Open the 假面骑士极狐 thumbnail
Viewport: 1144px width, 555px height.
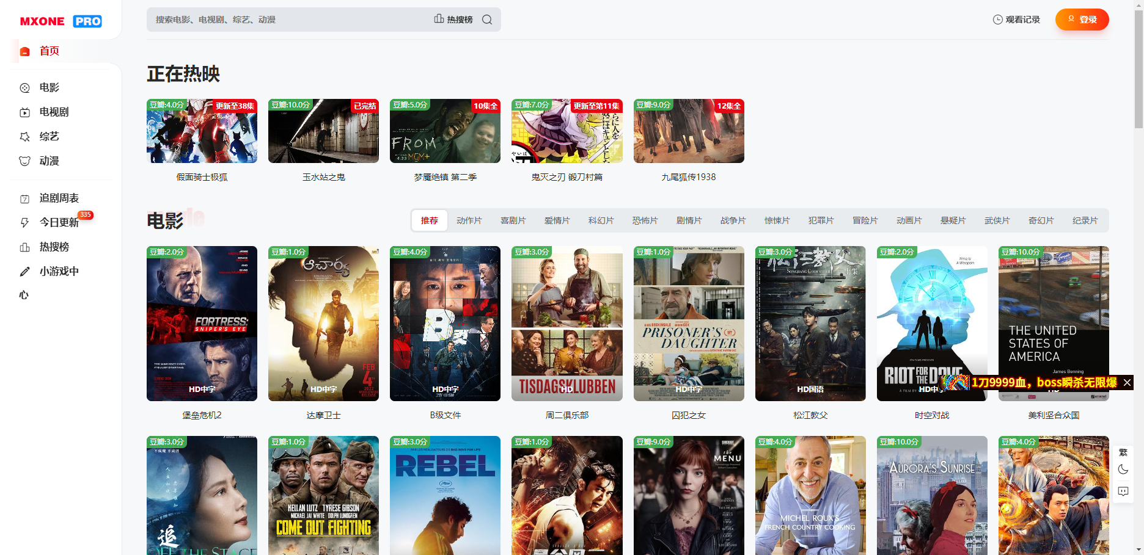[x=202, y=131]
